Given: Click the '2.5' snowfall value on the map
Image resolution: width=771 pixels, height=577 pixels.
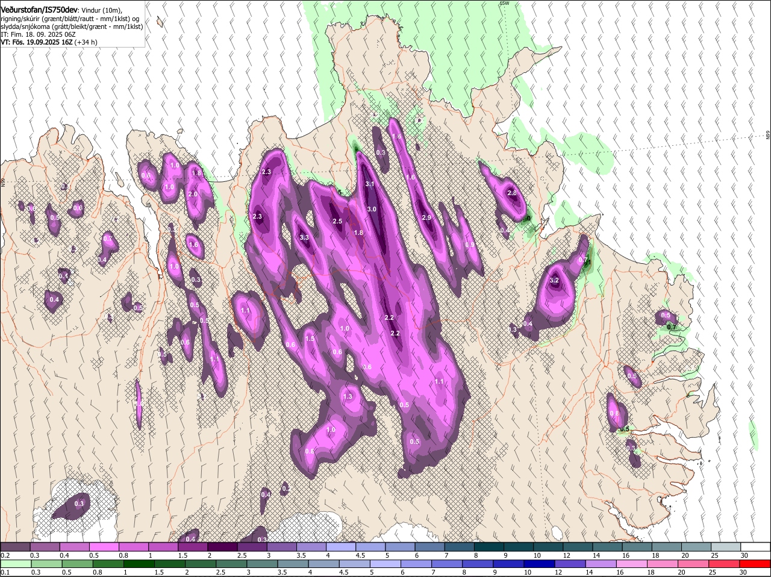Looking at the screenshot, I should tap(337, 222).
